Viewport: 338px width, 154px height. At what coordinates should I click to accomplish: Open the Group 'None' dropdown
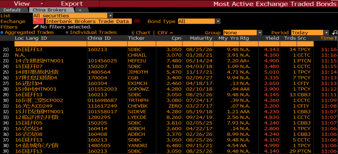pos(260,33)
